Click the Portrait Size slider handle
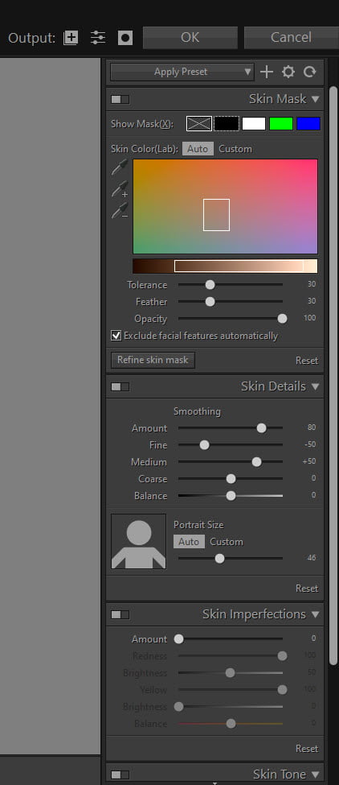This screenshot has height=785, width=339. pos(219,559)
